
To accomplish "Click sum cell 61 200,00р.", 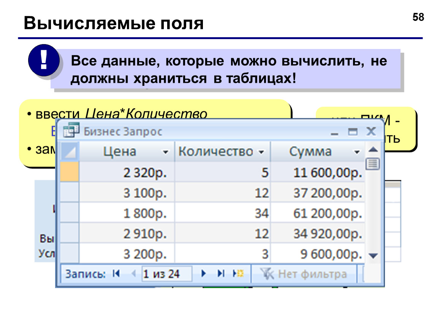I will (x=318, y=213).
